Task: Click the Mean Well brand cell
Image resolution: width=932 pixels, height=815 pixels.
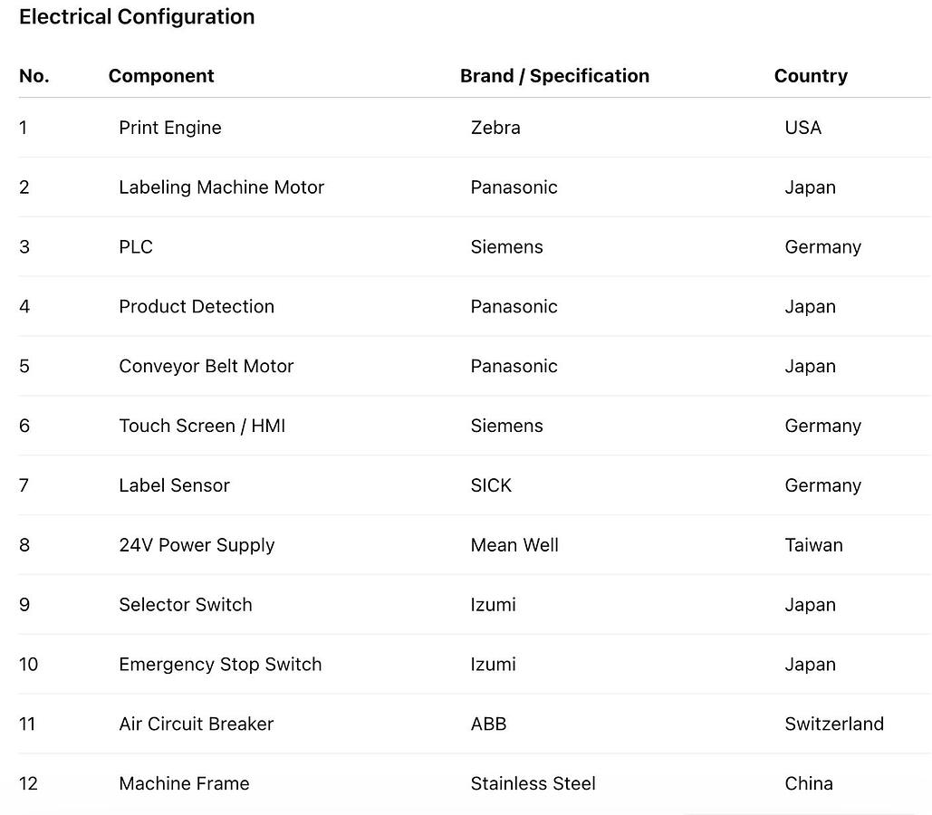Action: pyautogui.click(x=514, y=545)
